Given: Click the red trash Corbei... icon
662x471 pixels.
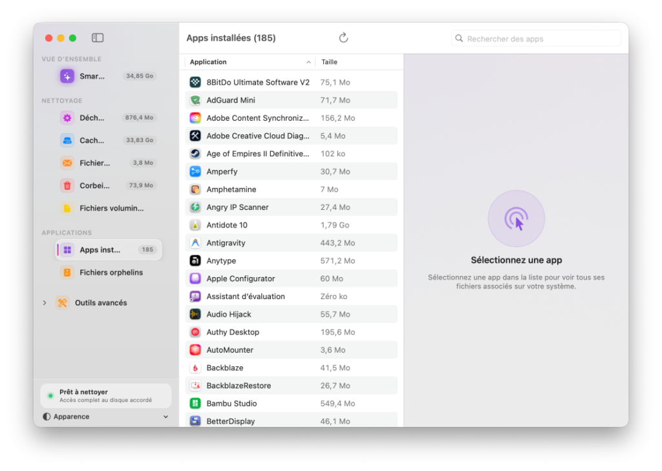Looking at the screenshot, I should (x=67, y=185).
